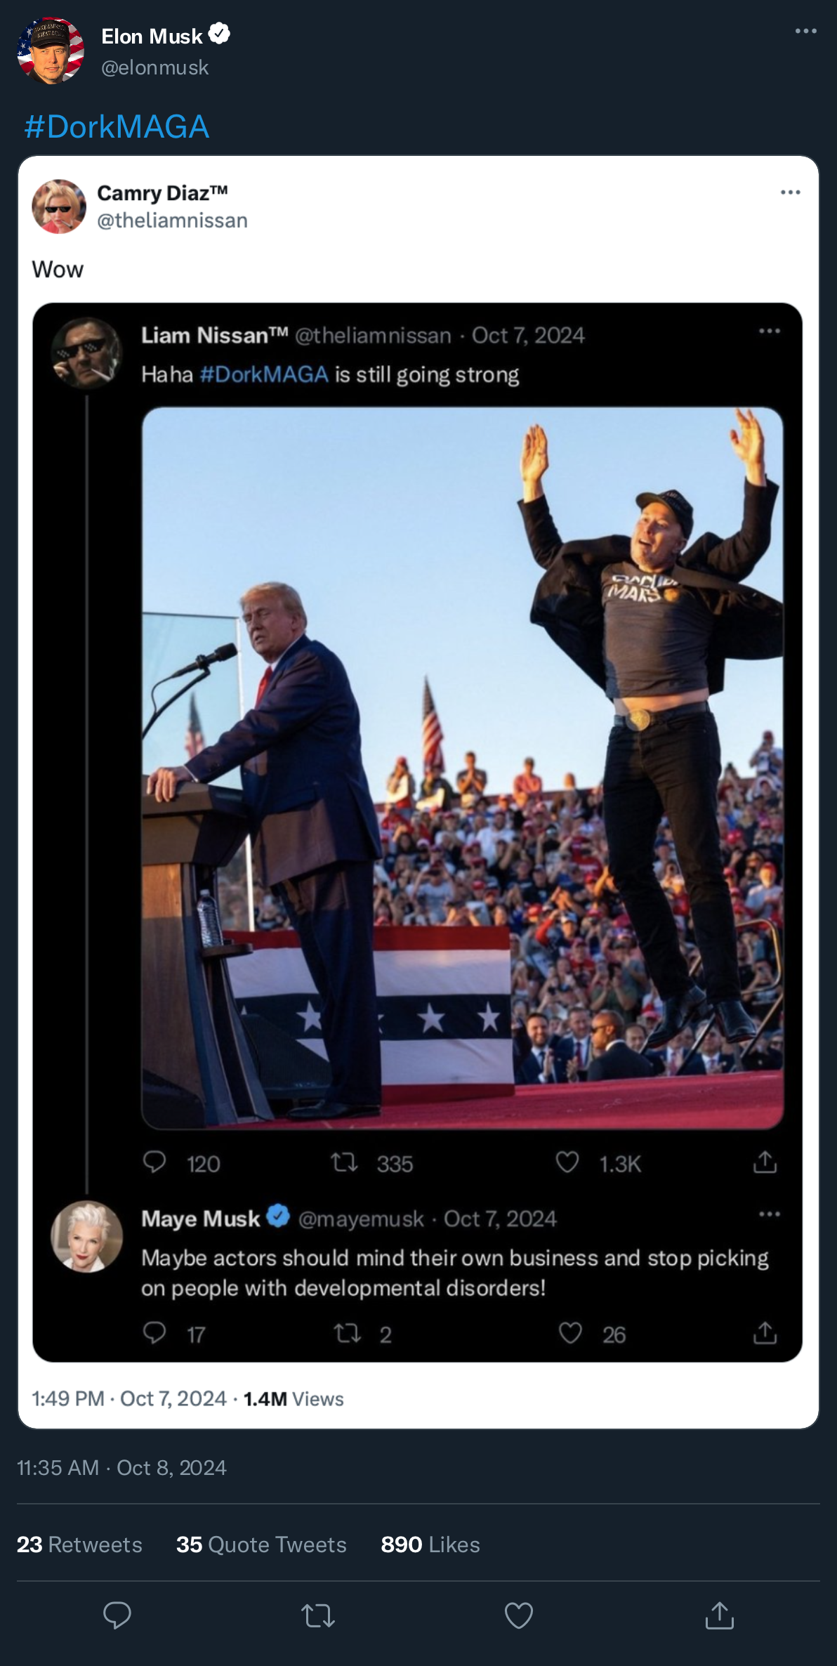Share the main tweet with the share icon
This screenshot has width=837, height=1666.
coord(720,1615)
